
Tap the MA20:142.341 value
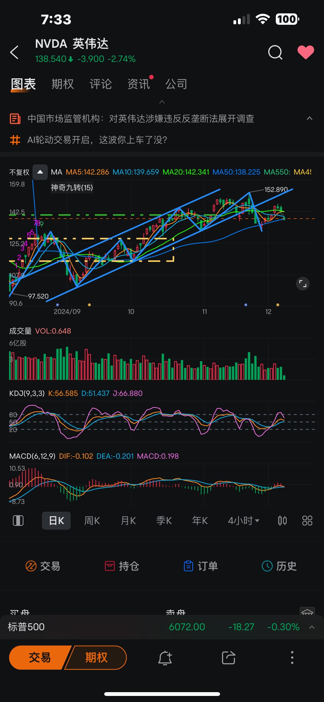click(x=186, y=172)
